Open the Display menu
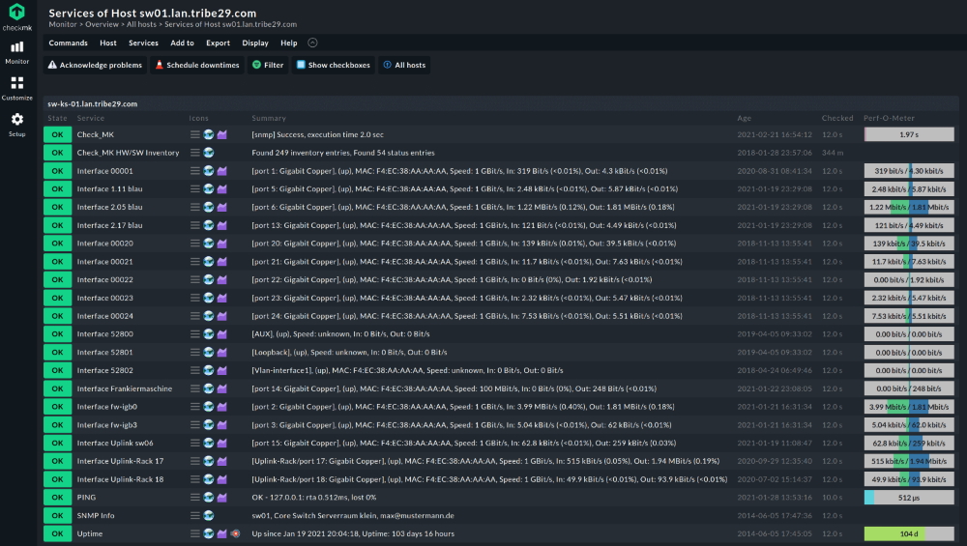The image size is (967, 546). (255, 43)
